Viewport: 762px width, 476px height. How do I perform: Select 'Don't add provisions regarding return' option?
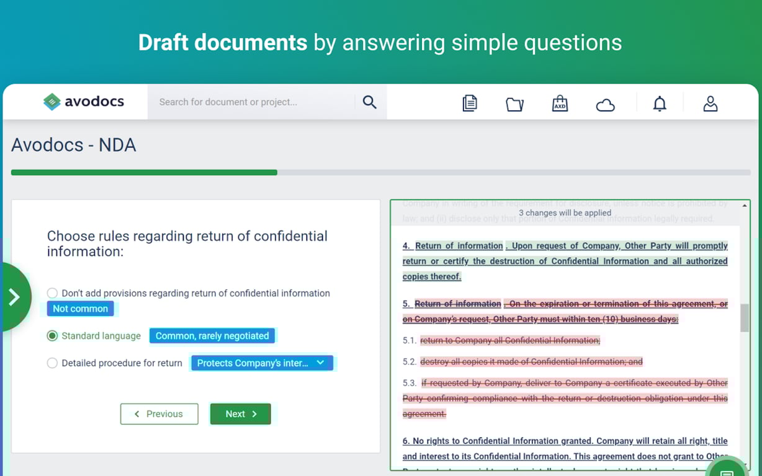(x=52, y=293)
